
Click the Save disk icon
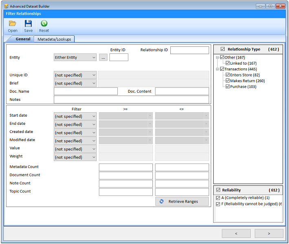[x=28, y=24]
